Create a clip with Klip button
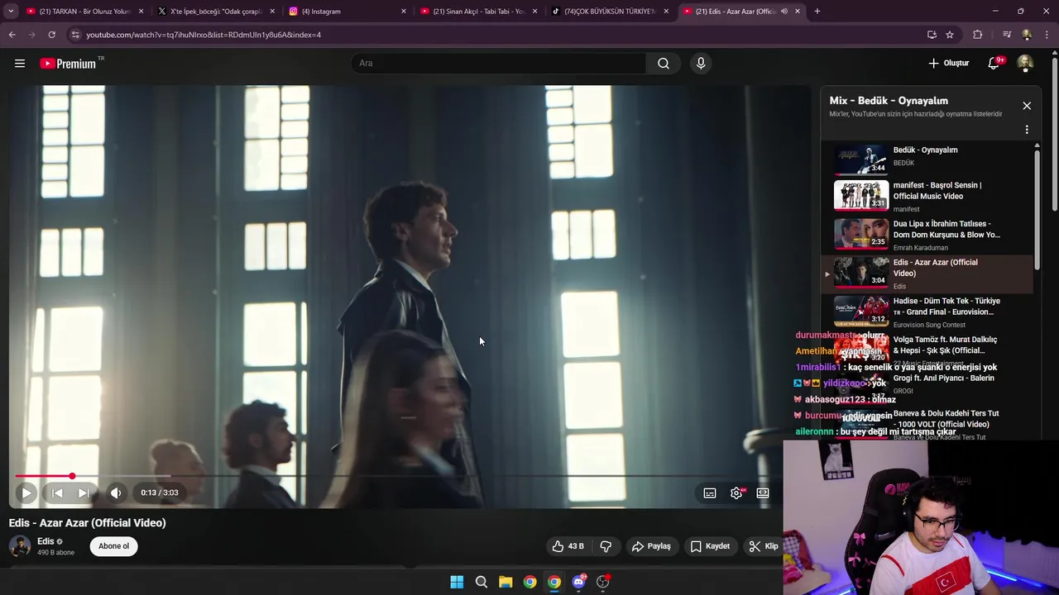1059x595 pixels. click(763, 546)
